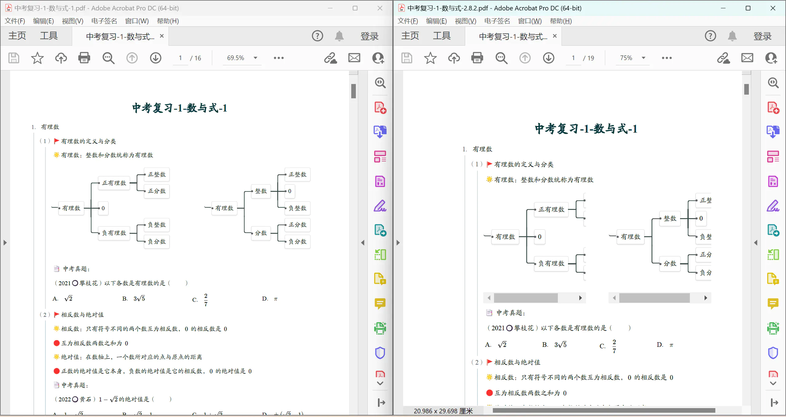Click next page arrow in right window
This screenshot has width=786, height=417.
(x=548, y=58)
